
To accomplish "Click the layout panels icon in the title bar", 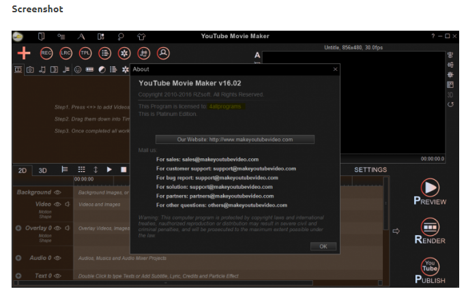I will click(x=101, y=37).
